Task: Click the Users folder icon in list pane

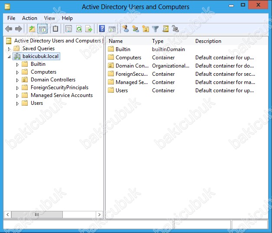Action: point(111,90)
